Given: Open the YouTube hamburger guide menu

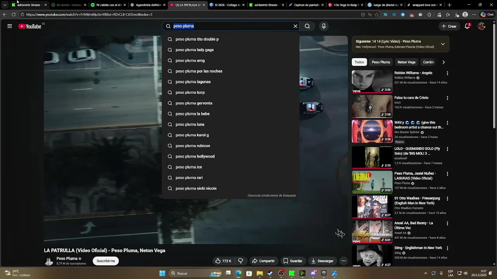Looking at the screenshot, I should pyautogui.click(x=10, y=26).
